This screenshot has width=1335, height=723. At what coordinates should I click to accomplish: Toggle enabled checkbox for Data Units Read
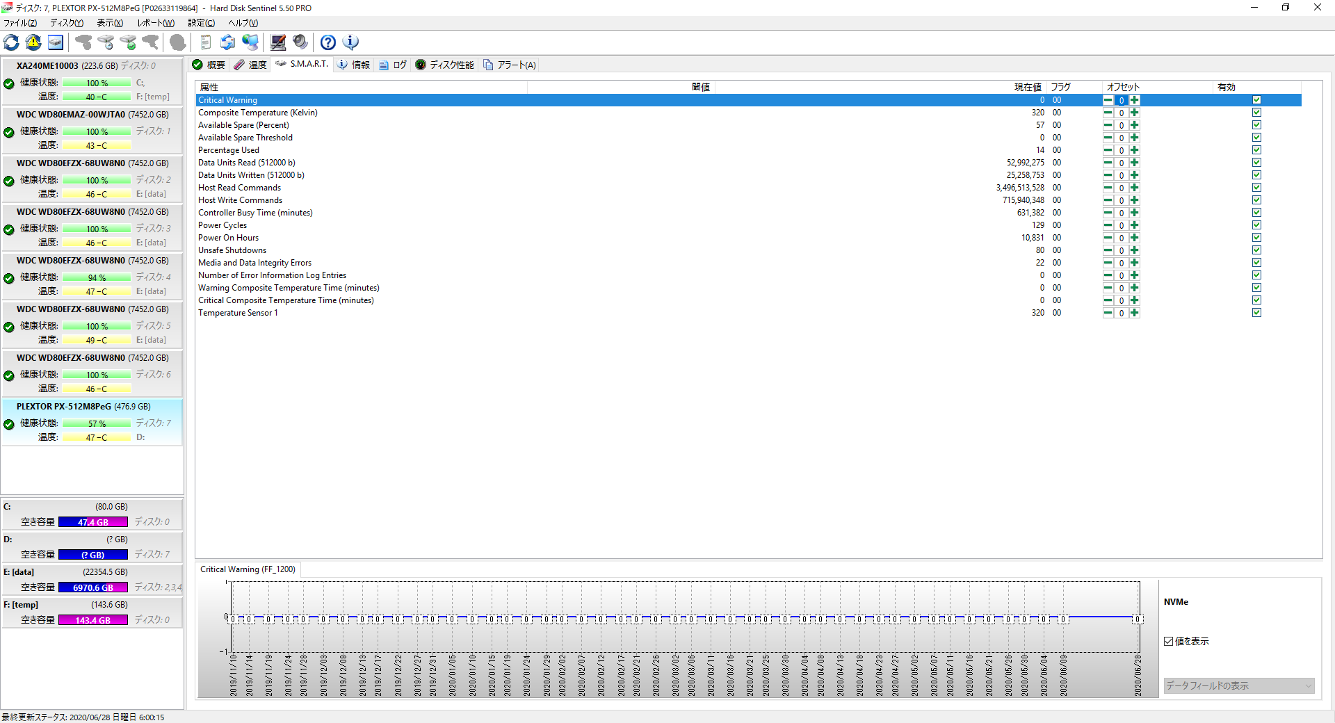pyautogui.click(x=1256, y=163)
